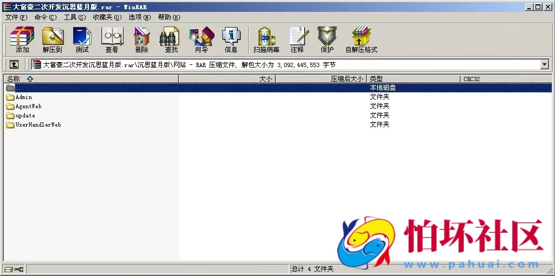Screen dimensions: 555x276
Task: Sort by Type (类型) column header
Action: point(414,79)
